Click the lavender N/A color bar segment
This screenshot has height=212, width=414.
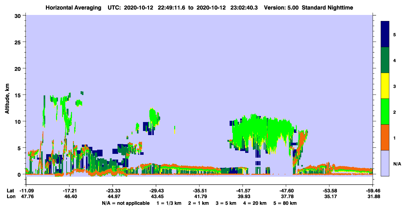pyautogui.click(x=385, y=163)
